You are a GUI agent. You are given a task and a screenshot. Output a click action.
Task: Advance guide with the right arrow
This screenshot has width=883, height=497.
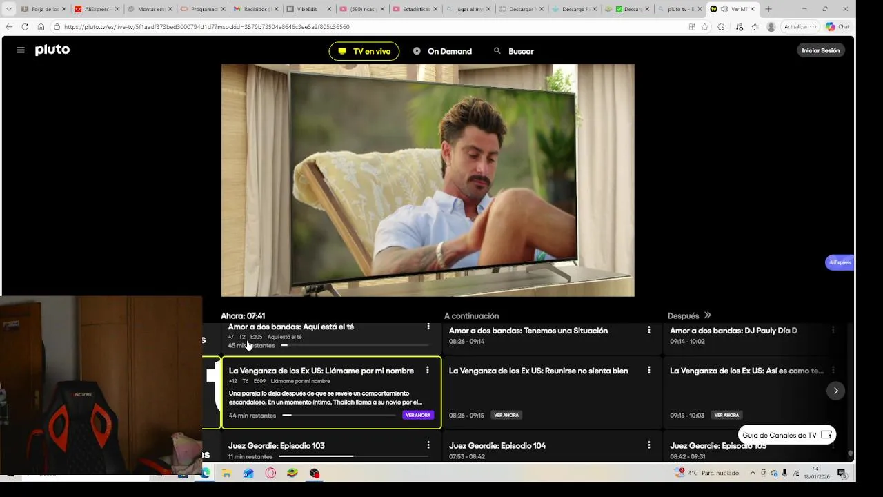point(835,391)
